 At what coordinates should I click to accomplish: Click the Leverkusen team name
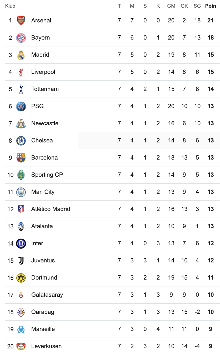pos(46,346)
